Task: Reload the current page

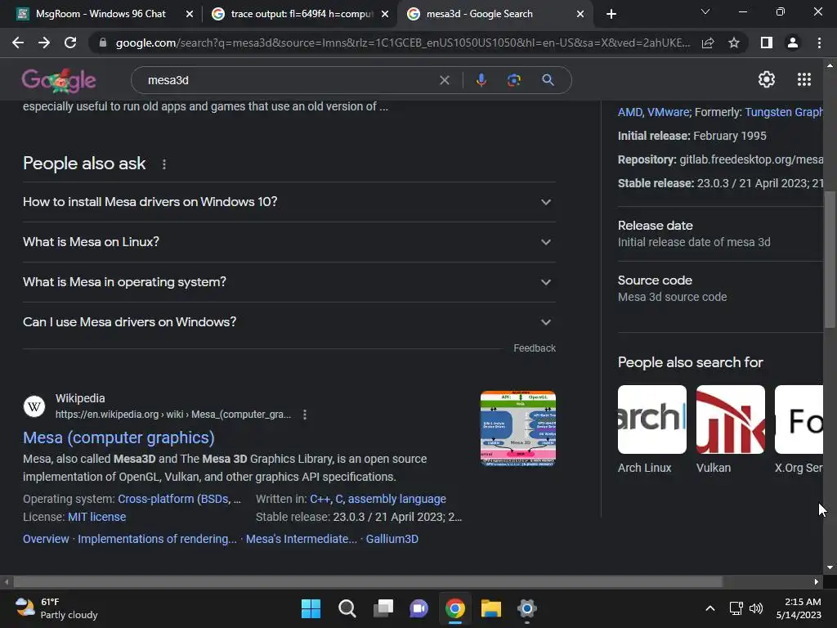Action: (x=70, y=43)
